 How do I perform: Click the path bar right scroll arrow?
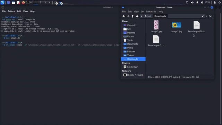coord(207,16)
